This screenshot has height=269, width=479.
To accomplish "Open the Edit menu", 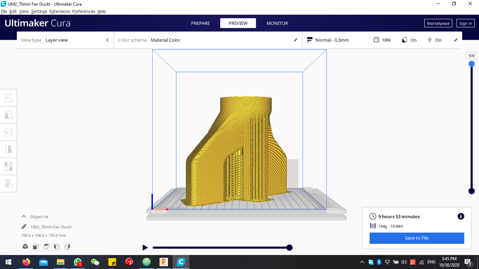I will tap(13, 11).
